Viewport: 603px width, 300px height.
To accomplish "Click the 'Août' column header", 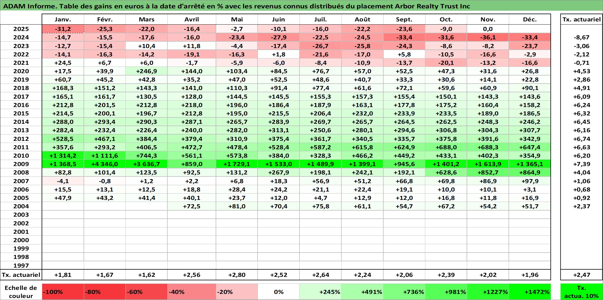I will [x=362, y=19].
